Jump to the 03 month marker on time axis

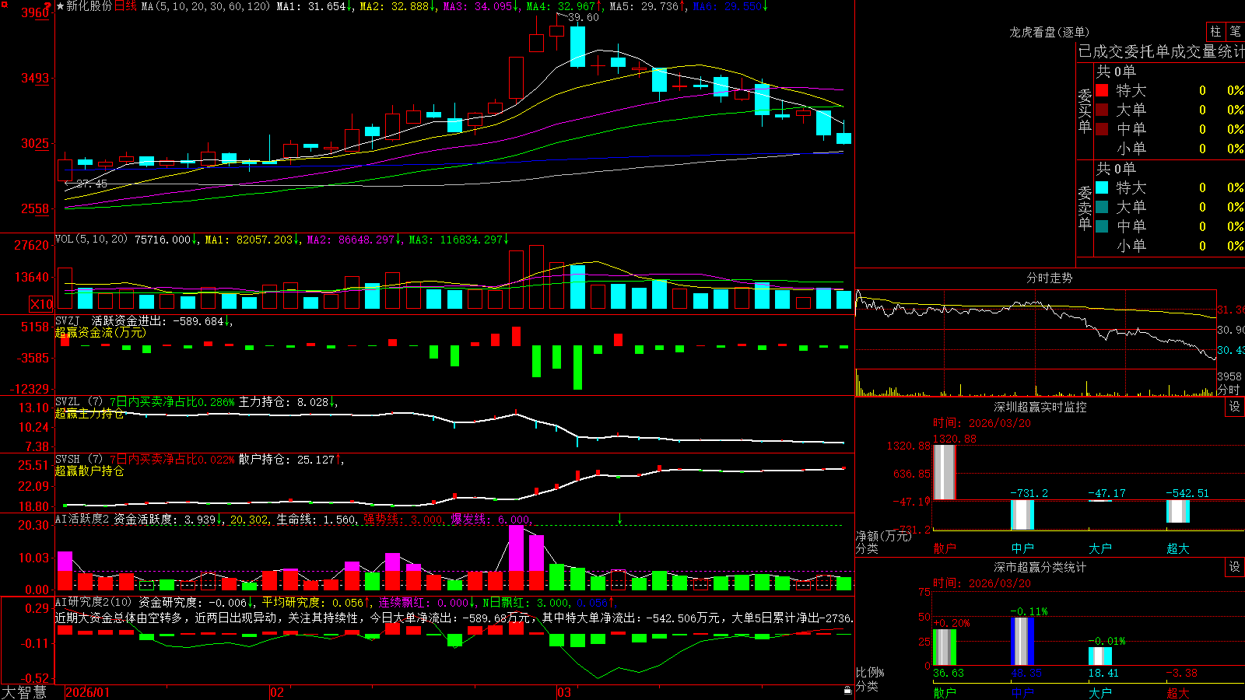tap(564, 692)
